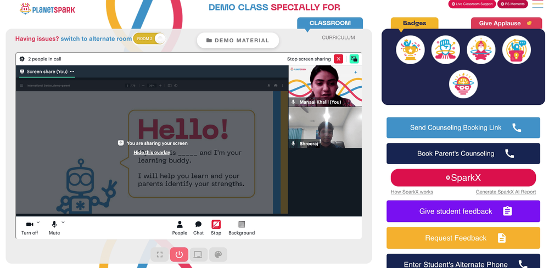Award the meditating wizard badge
549x268 pixels.
point(481,50)
